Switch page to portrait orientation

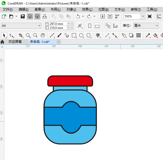pyautogui.click(x=90, y=26)
